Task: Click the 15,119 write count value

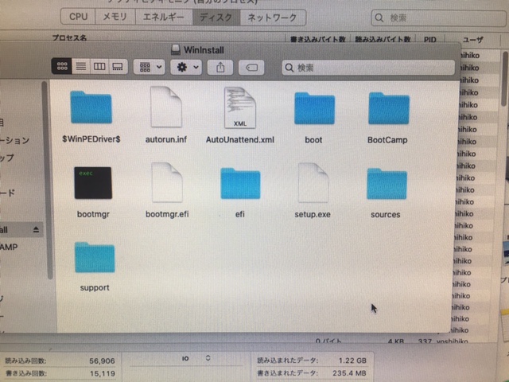Action: click(x=103, y=373)
